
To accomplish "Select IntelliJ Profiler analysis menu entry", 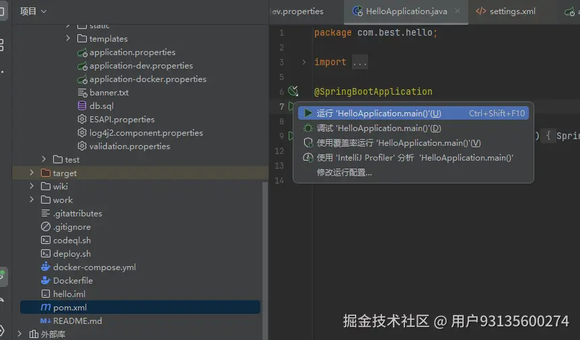I will click(413, 157).
